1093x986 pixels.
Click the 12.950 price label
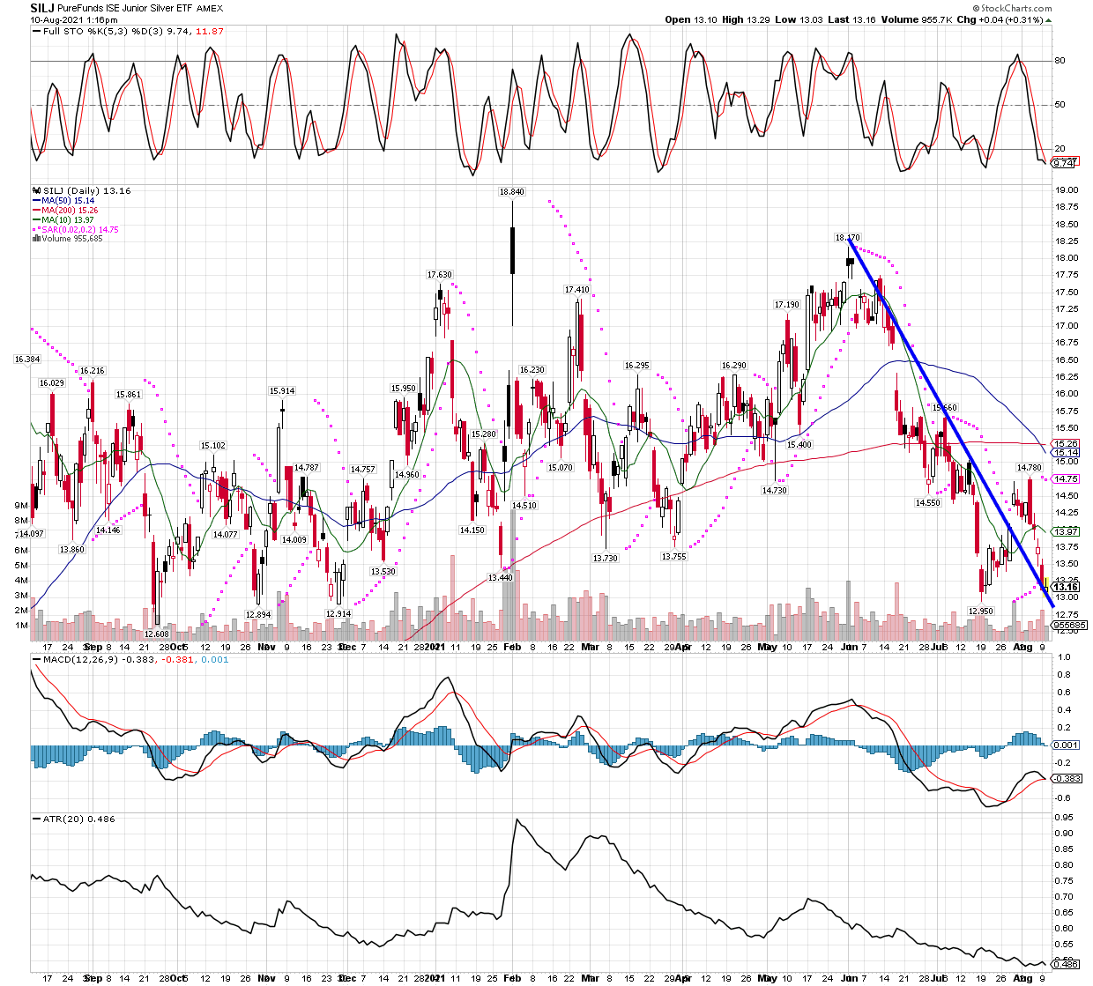tap(981, 612)
